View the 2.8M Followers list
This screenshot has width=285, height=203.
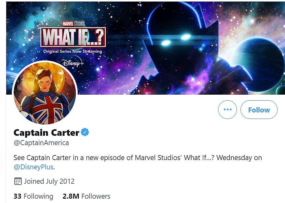(x=86, y=196)
